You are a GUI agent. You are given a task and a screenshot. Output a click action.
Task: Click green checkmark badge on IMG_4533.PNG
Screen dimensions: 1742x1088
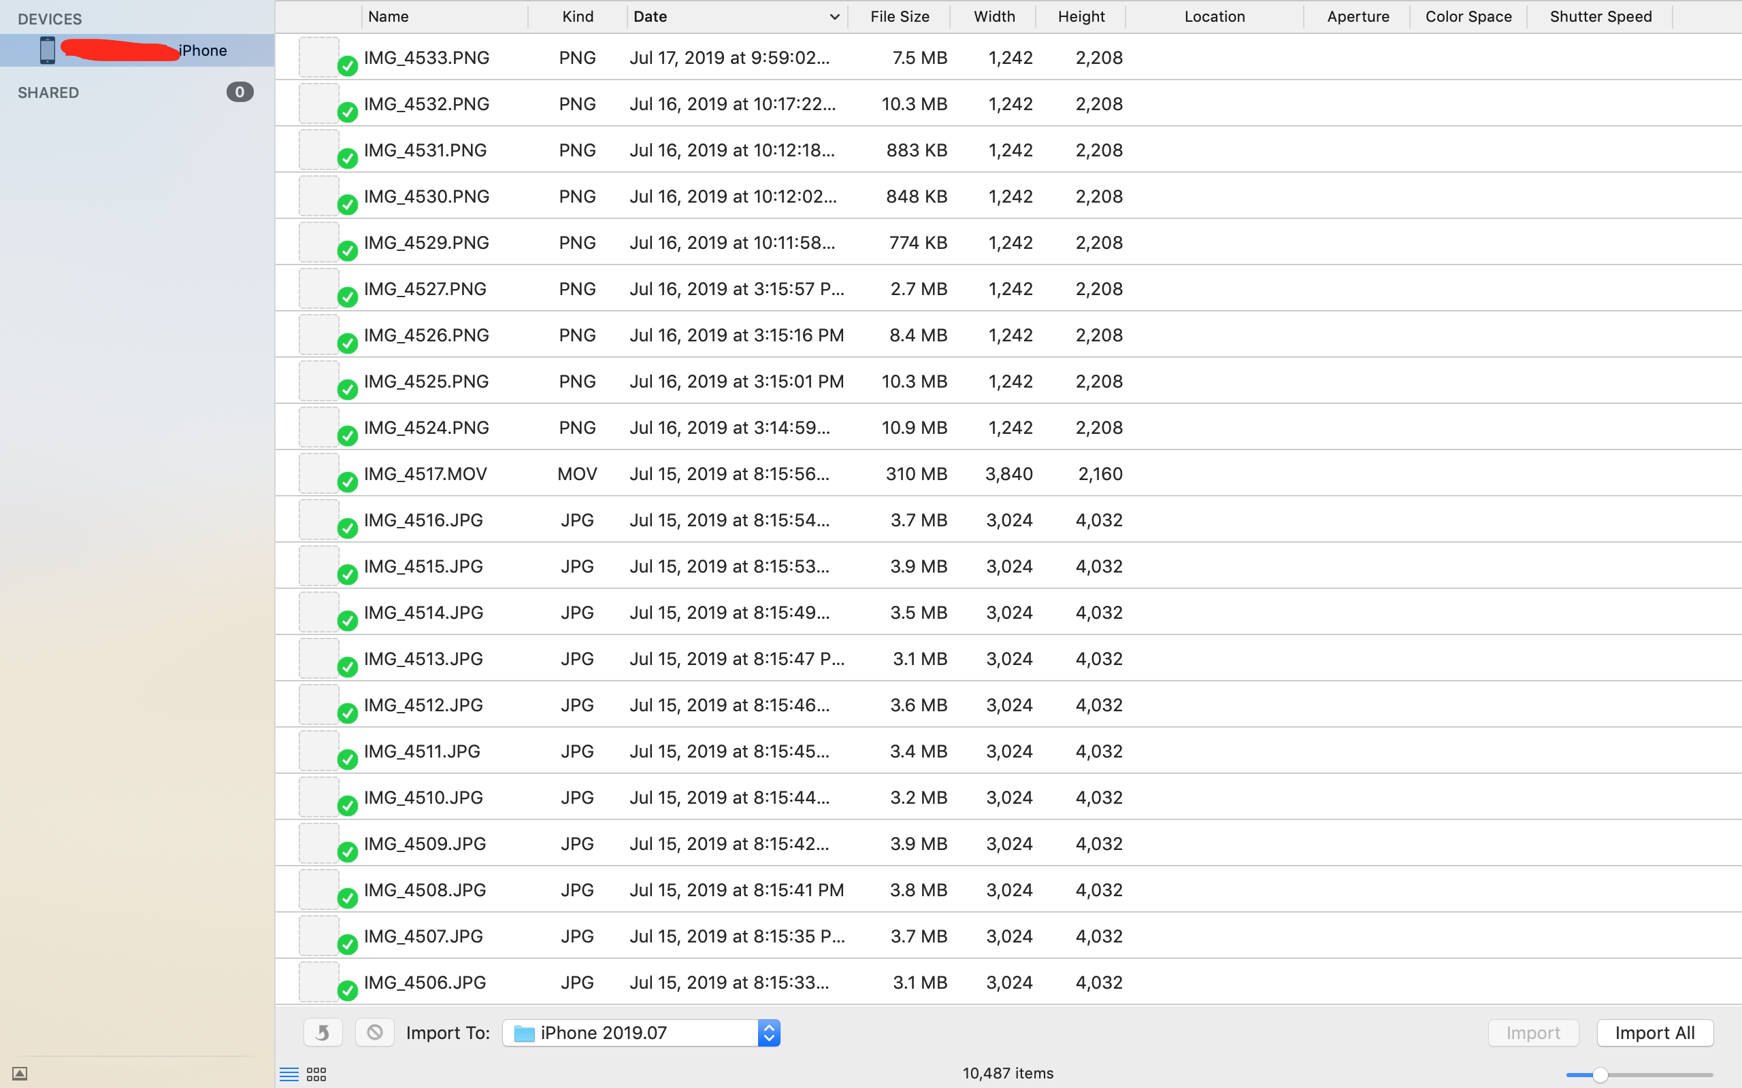click(348, 66)
